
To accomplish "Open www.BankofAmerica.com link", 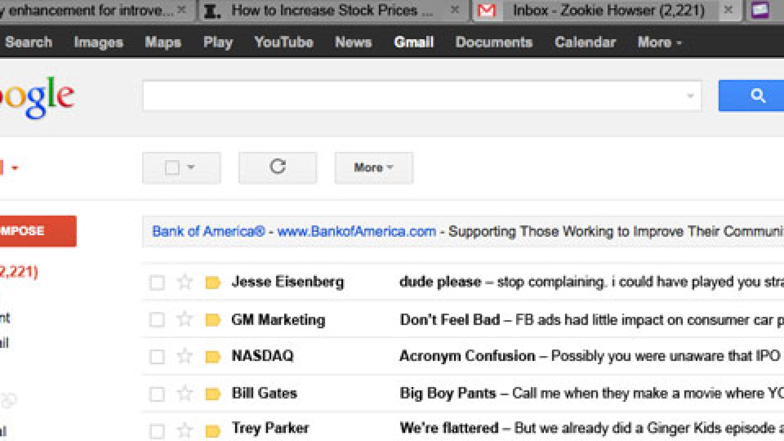I will tap(356, 232).
